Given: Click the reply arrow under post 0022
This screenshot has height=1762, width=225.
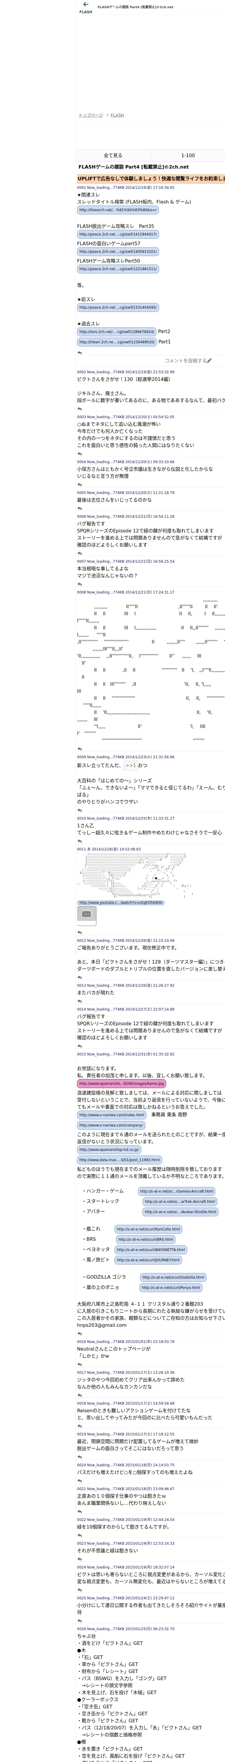Looking at the screenshot, I should point(80,1535).
